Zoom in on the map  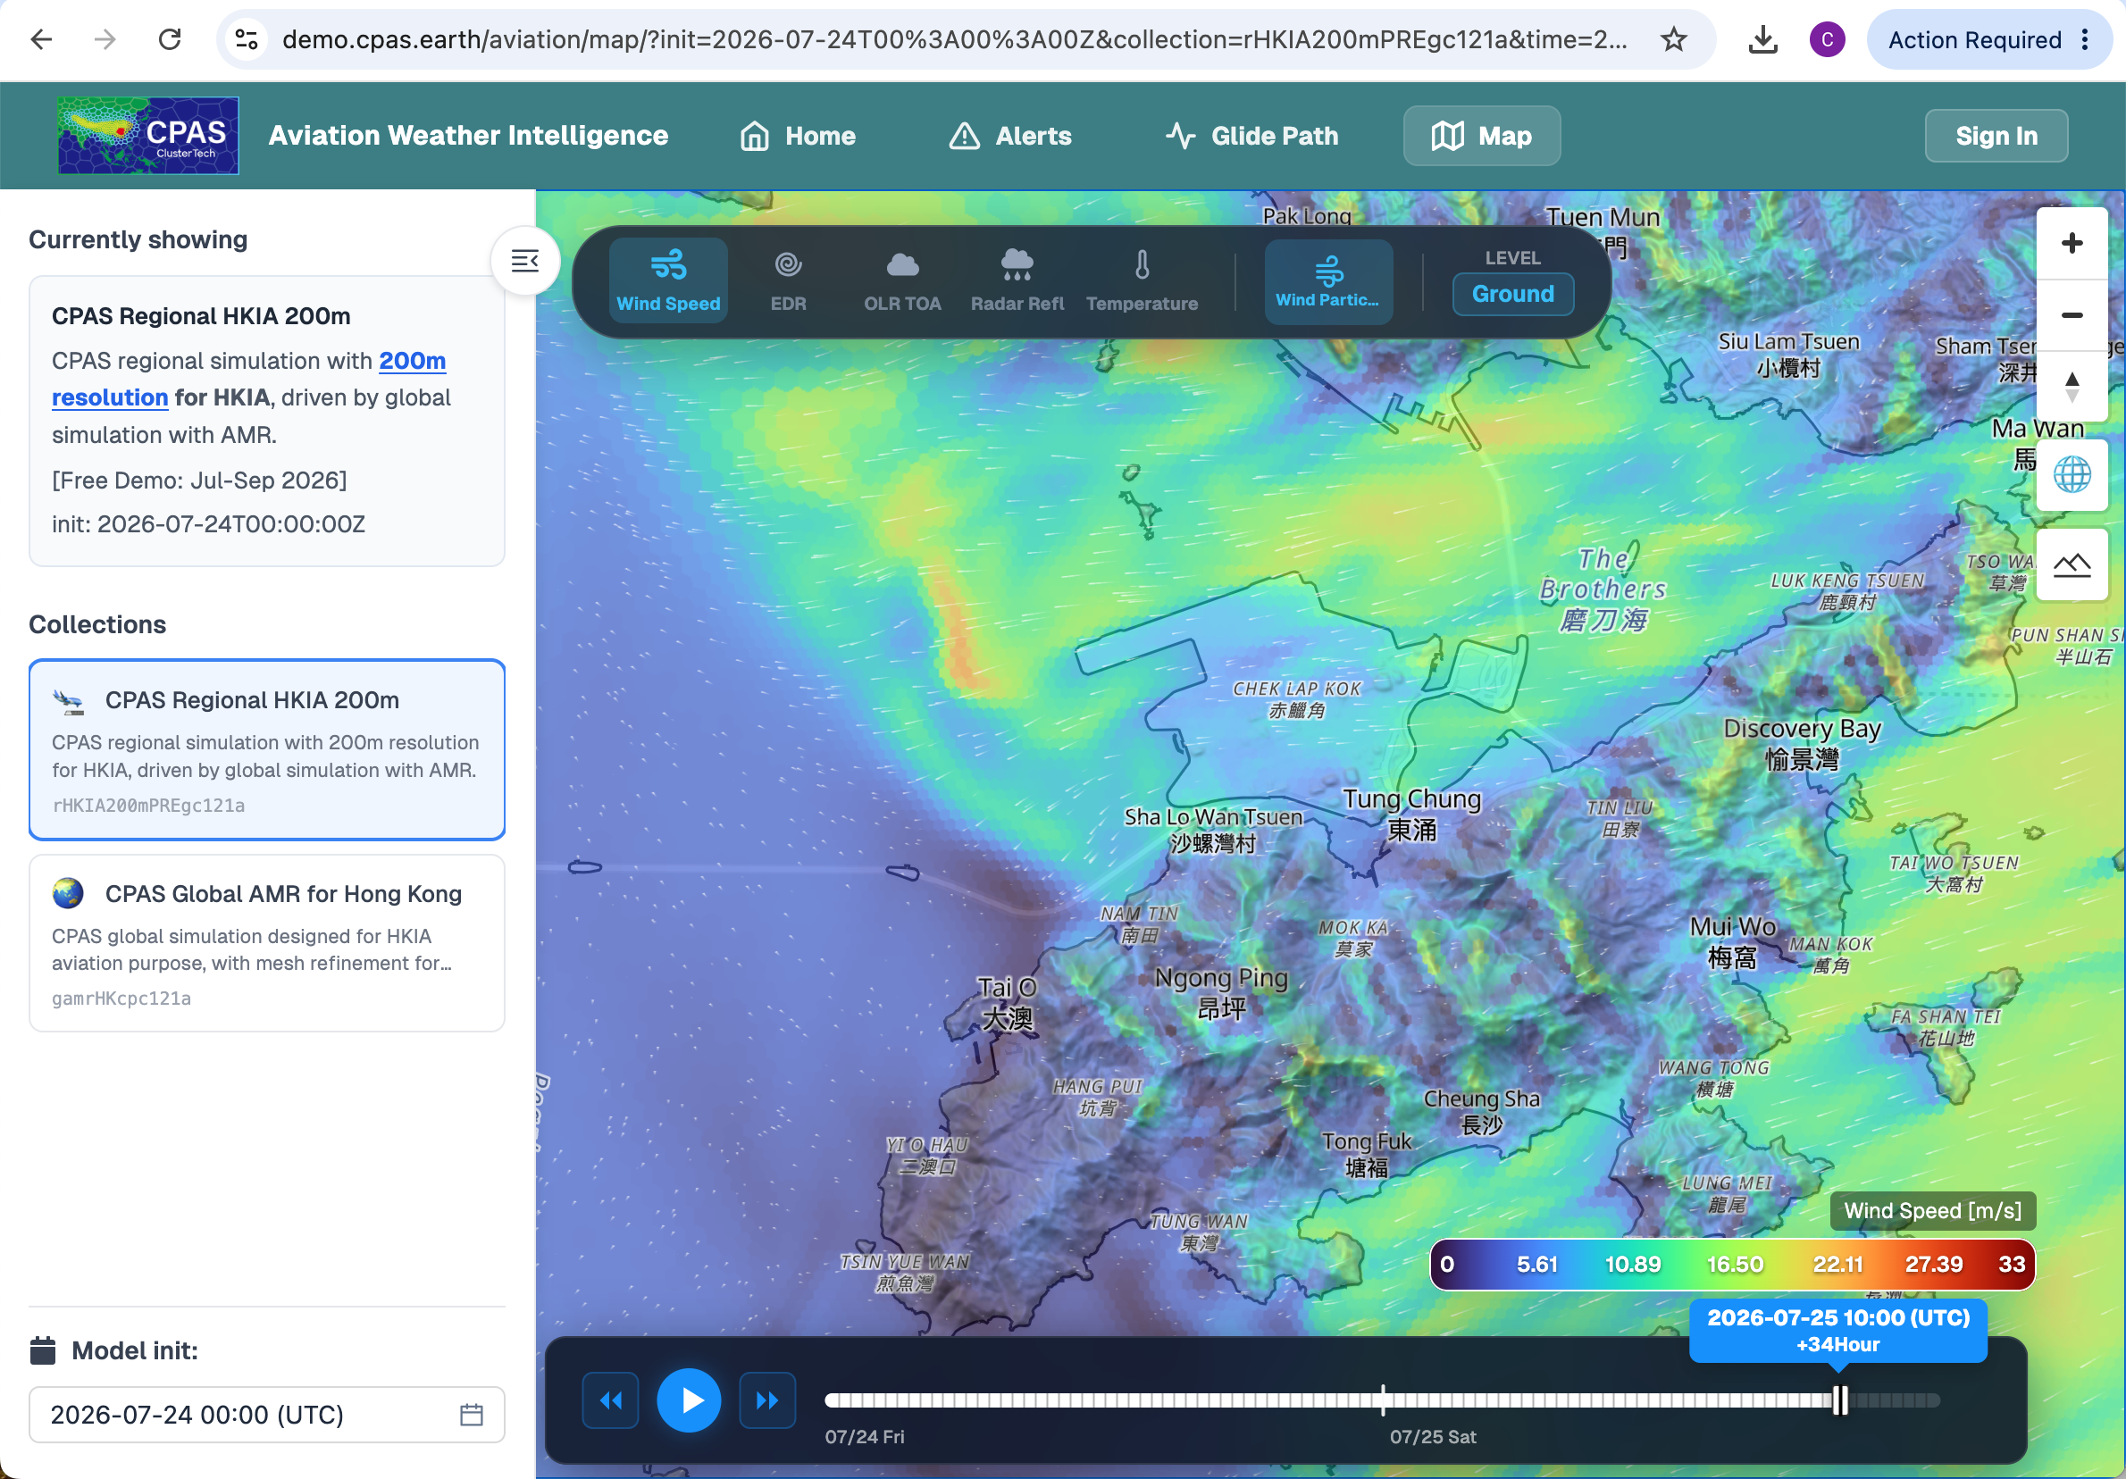coord(2072,244)
